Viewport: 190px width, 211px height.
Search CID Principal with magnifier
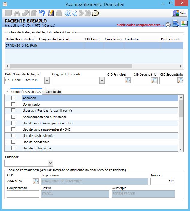click(128, 80)
